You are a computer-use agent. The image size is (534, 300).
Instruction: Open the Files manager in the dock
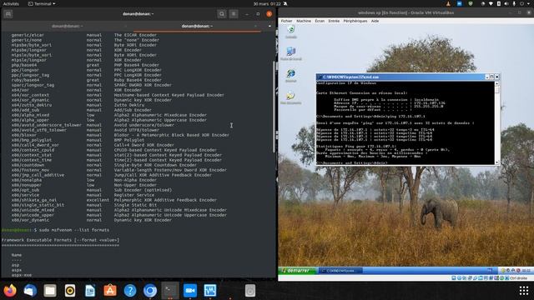[50, 291]
